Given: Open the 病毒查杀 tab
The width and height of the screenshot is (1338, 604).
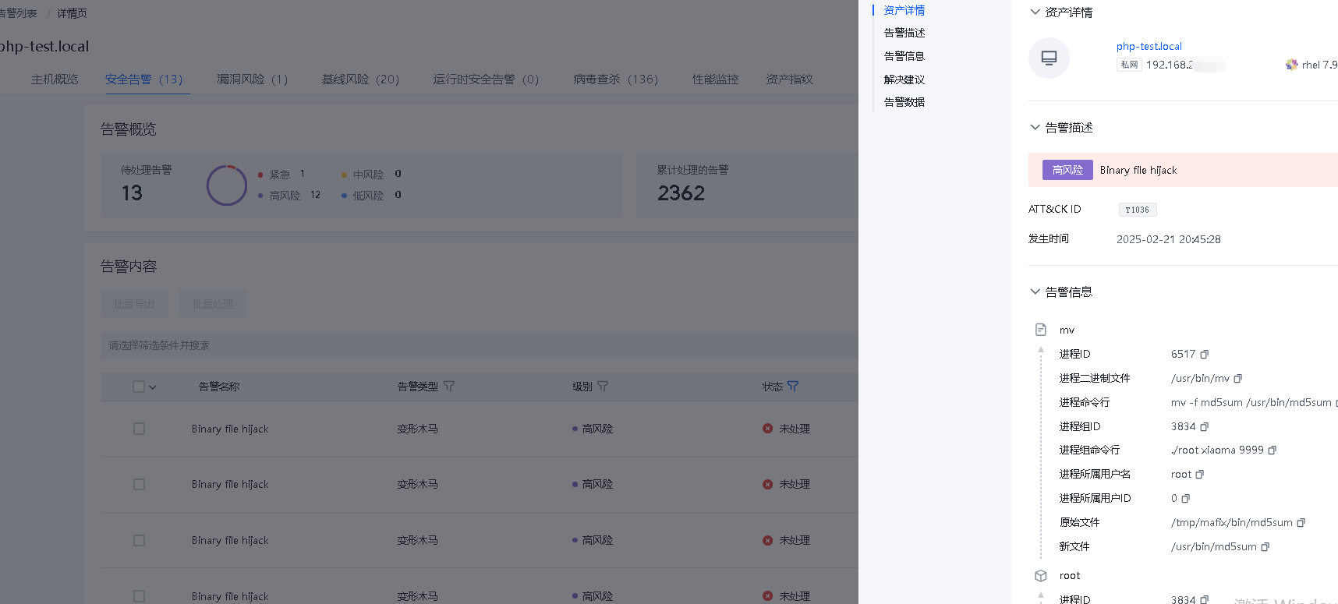Looking at the screenshot, I should point(615,79).
